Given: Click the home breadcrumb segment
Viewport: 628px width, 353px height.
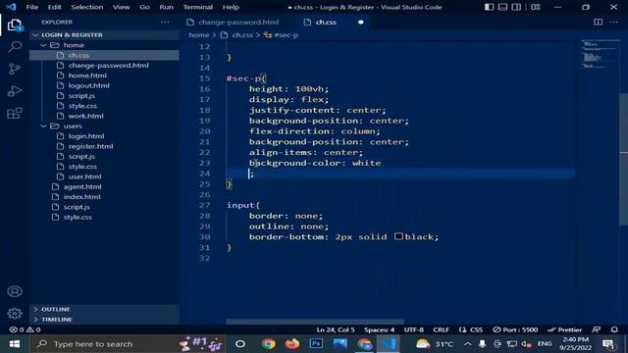Looking at the screenshot, I should tap(198, 35).
